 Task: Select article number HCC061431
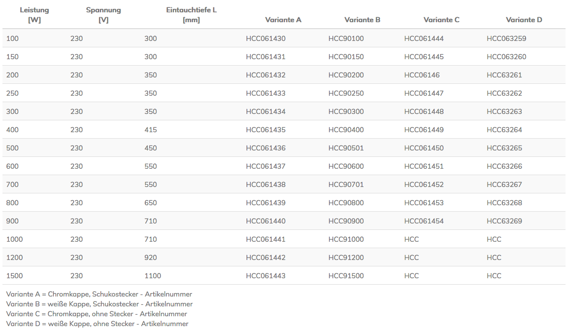click(266, 57)
